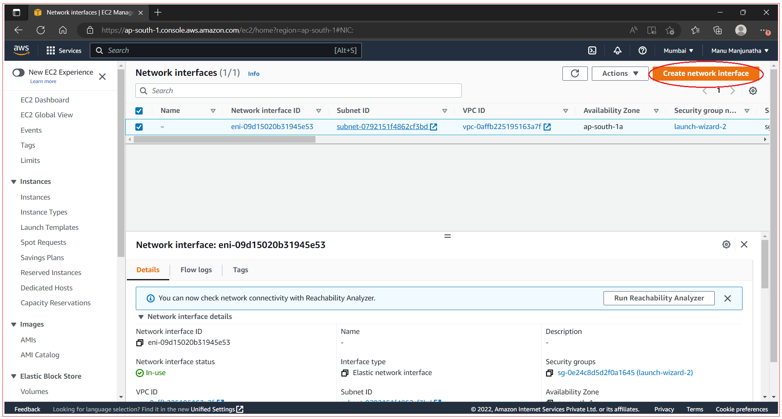Open VPC external link icon in table
Image resolution: width=782 pixels, height=419 pixels.
(x=547, y=127)
